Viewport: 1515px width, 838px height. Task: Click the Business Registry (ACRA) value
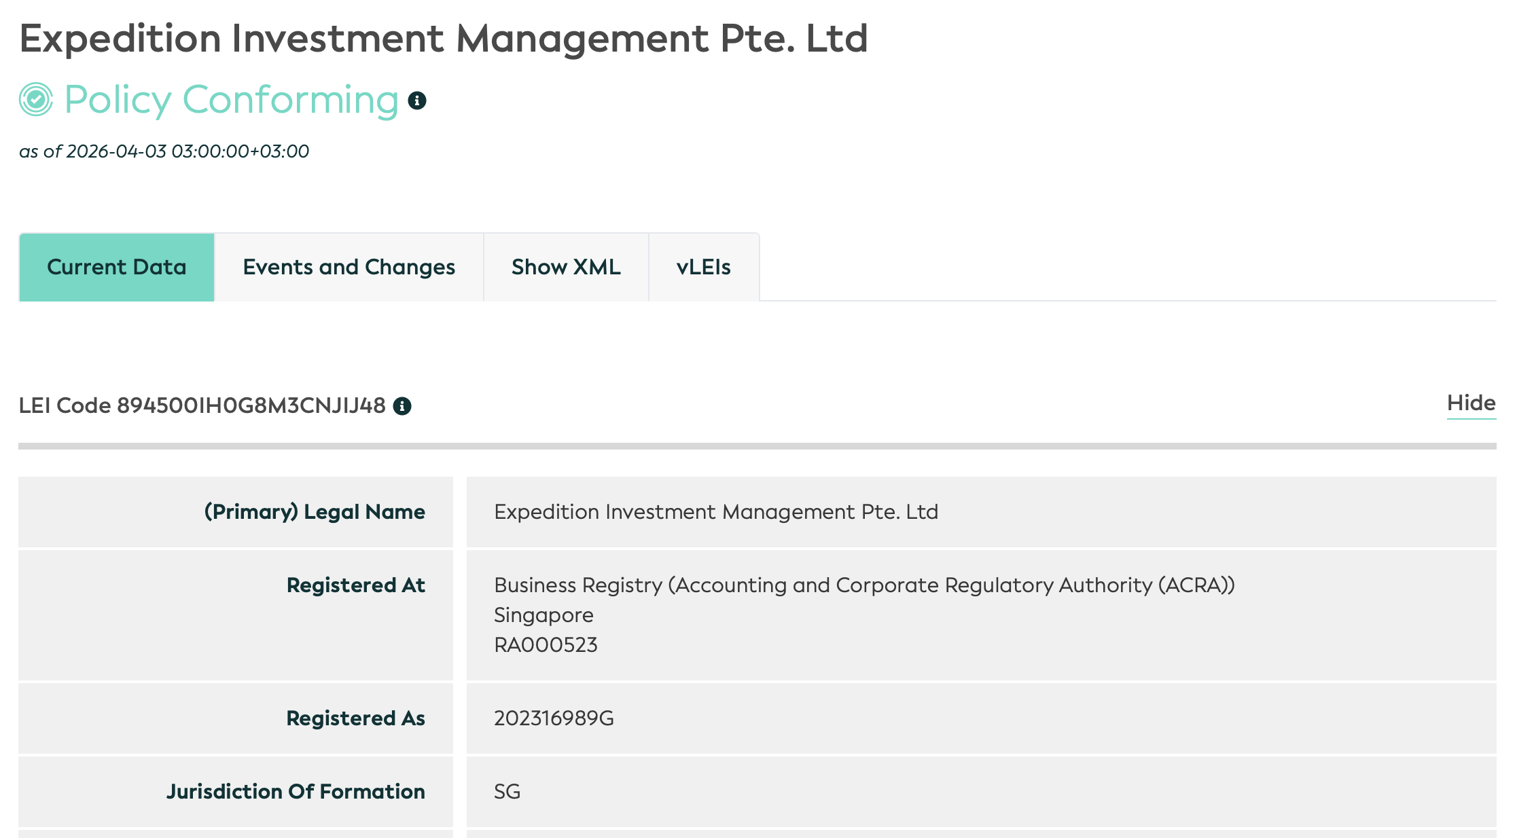(864, 585)
